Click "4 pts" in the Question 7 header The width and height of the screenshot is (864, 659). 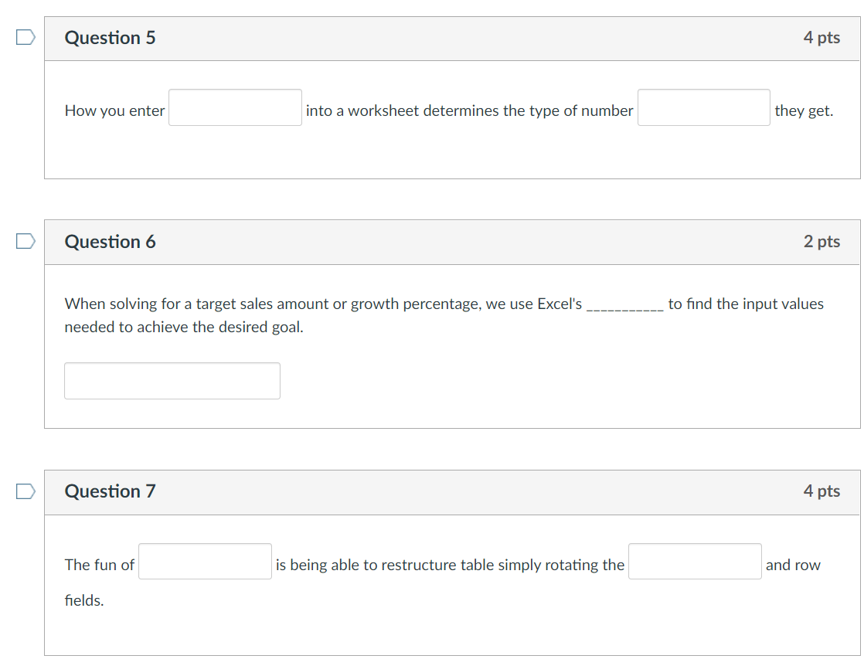coord(821,491)
